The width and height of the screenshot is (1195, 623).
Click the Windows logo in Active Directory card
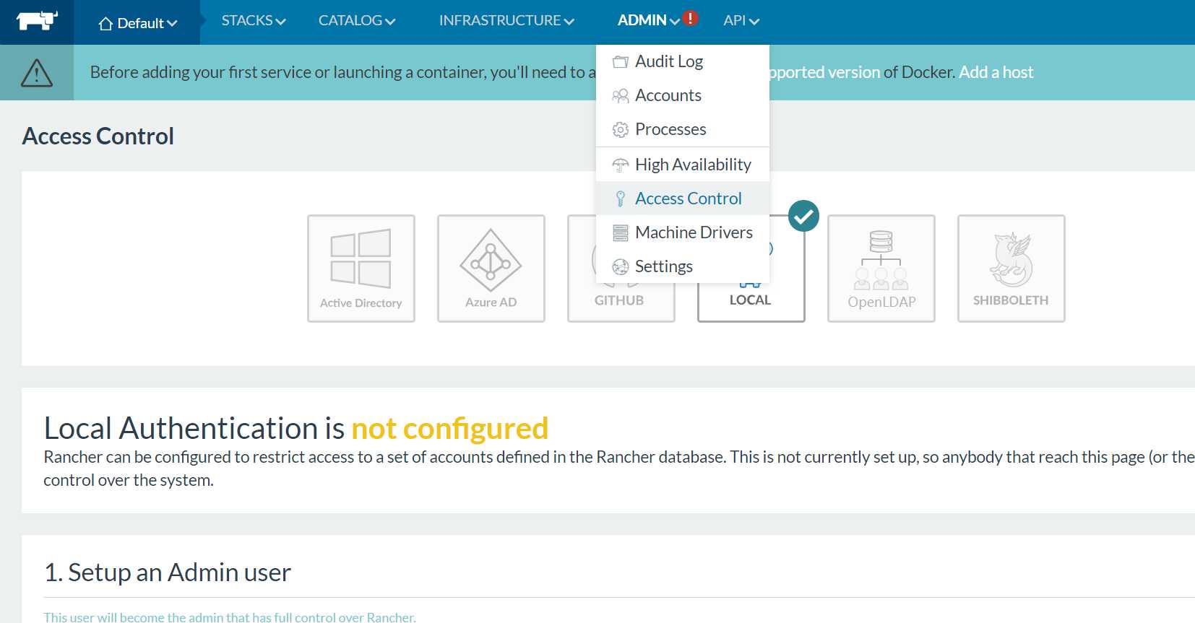(x=361, y=258)
